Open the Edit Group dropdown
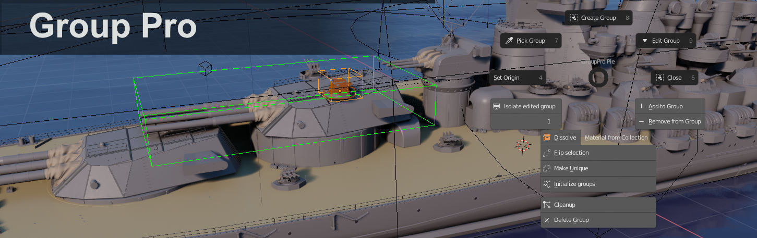 666,41
